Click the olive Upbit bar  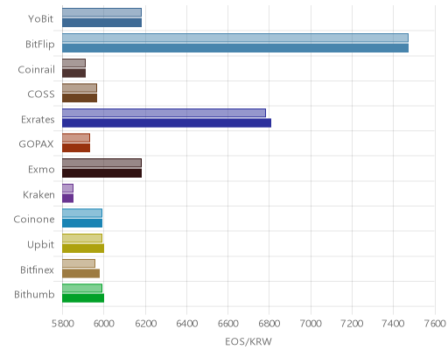[83, 248]
